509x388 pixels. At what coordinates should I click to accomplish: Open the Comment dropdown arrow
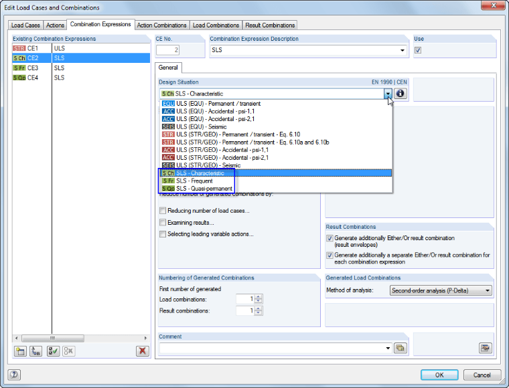pos(388,348)
